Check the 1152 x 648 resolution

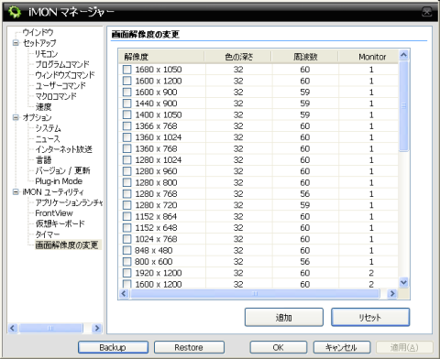click(126, 228)
